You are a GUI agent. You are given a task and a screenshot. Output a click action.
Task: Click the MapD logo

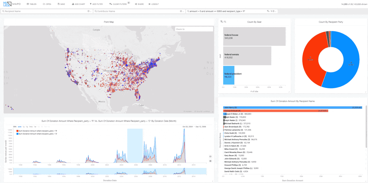tap(12, 4)
